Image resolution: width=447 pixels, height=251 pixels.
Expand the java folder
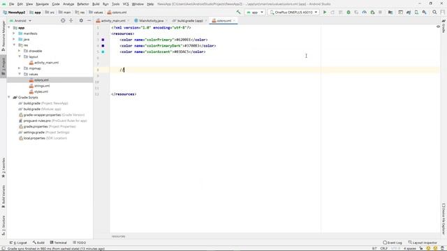[13, 39]
